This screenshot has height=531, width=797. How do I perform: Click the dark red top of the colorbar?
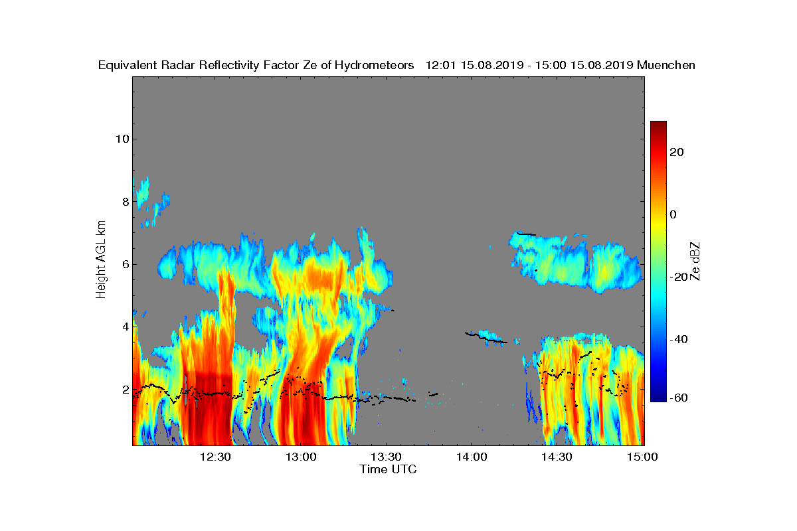(x=658, y=126)
